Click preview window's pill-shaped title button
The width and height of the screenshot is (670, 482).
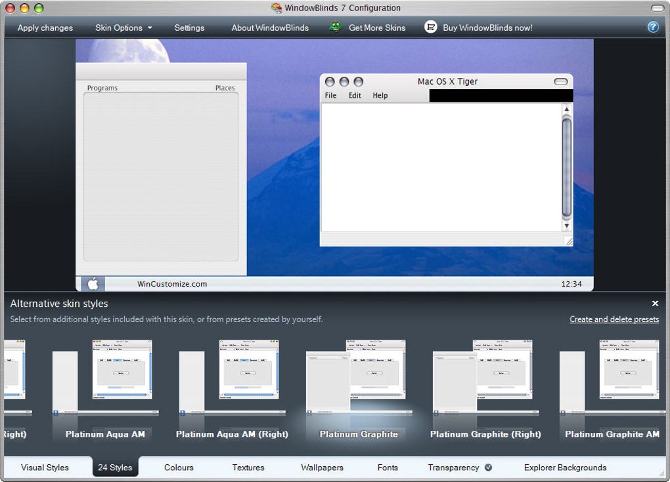[560, 81]
